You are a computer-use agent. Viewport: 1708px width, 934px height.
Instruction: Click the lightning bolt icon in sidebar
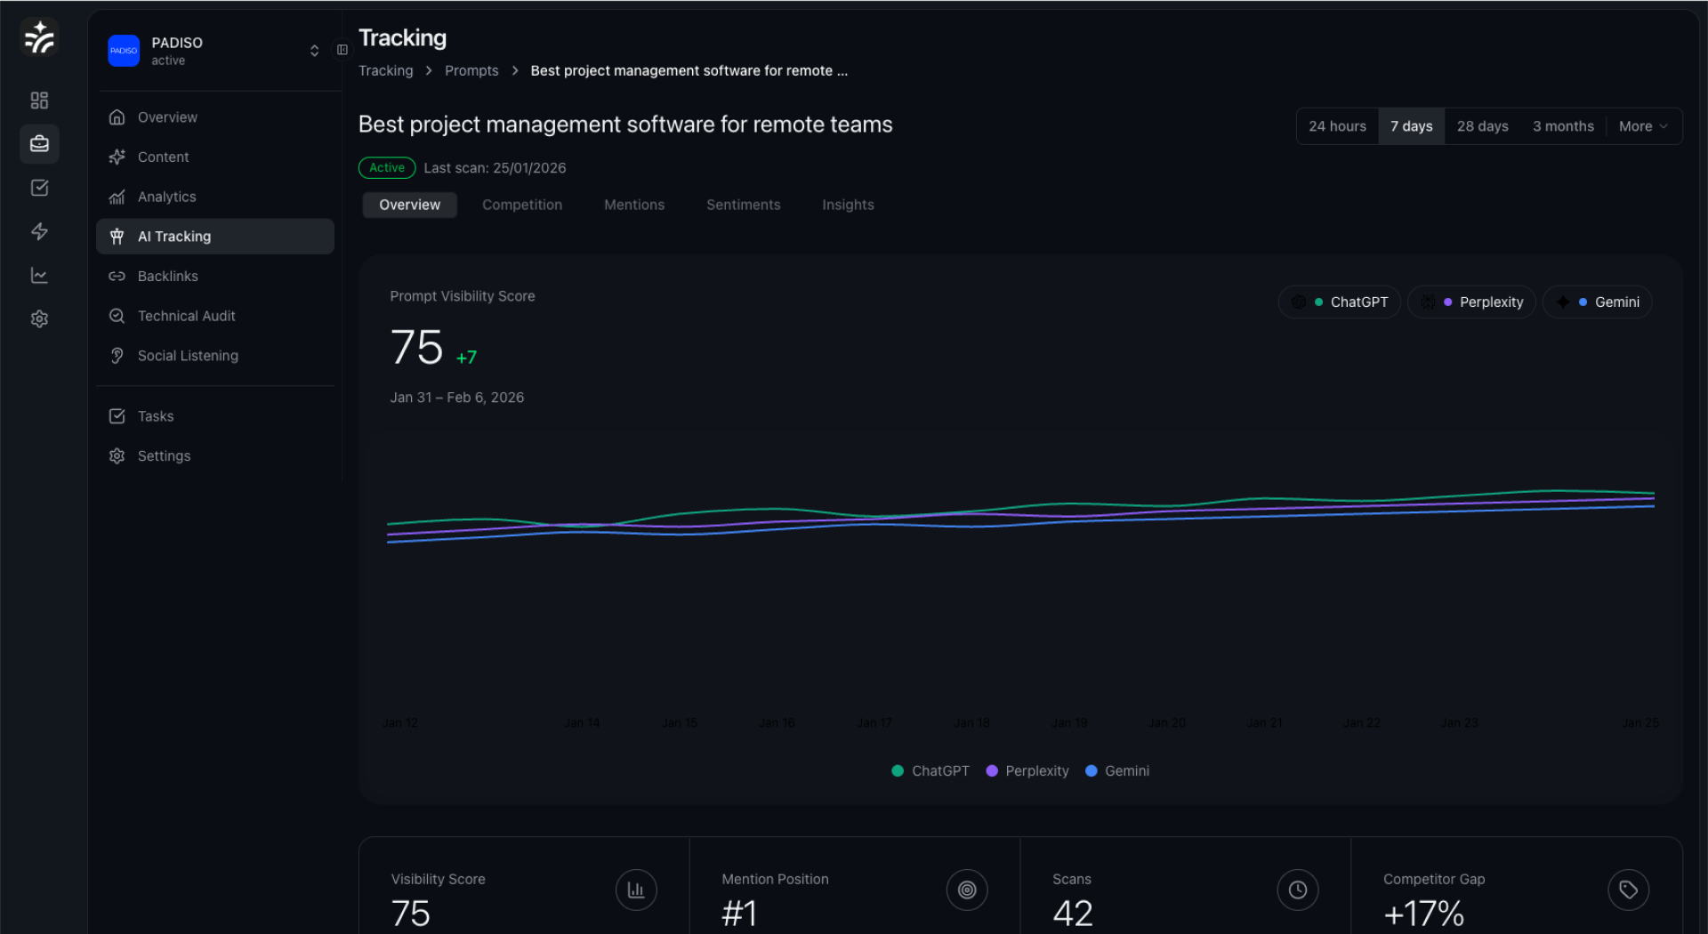click(39, 231)
